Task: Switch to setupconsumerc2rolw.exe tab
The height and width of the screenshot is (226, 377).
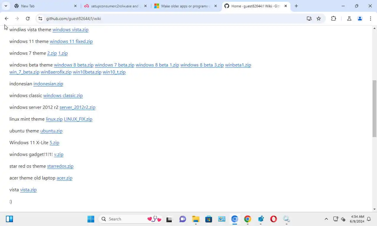Action: [x=116, y=6]
